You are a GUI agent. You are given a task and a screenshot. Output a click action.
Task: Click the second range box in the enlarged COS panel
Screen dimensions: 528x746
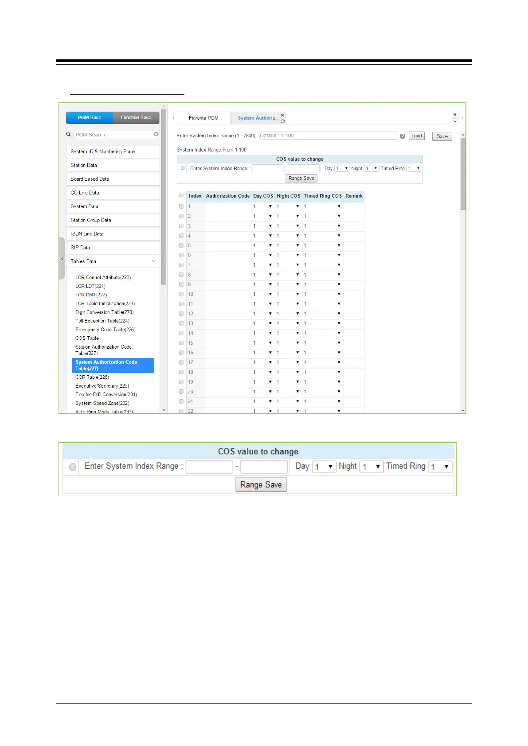(x=264, y=466)
